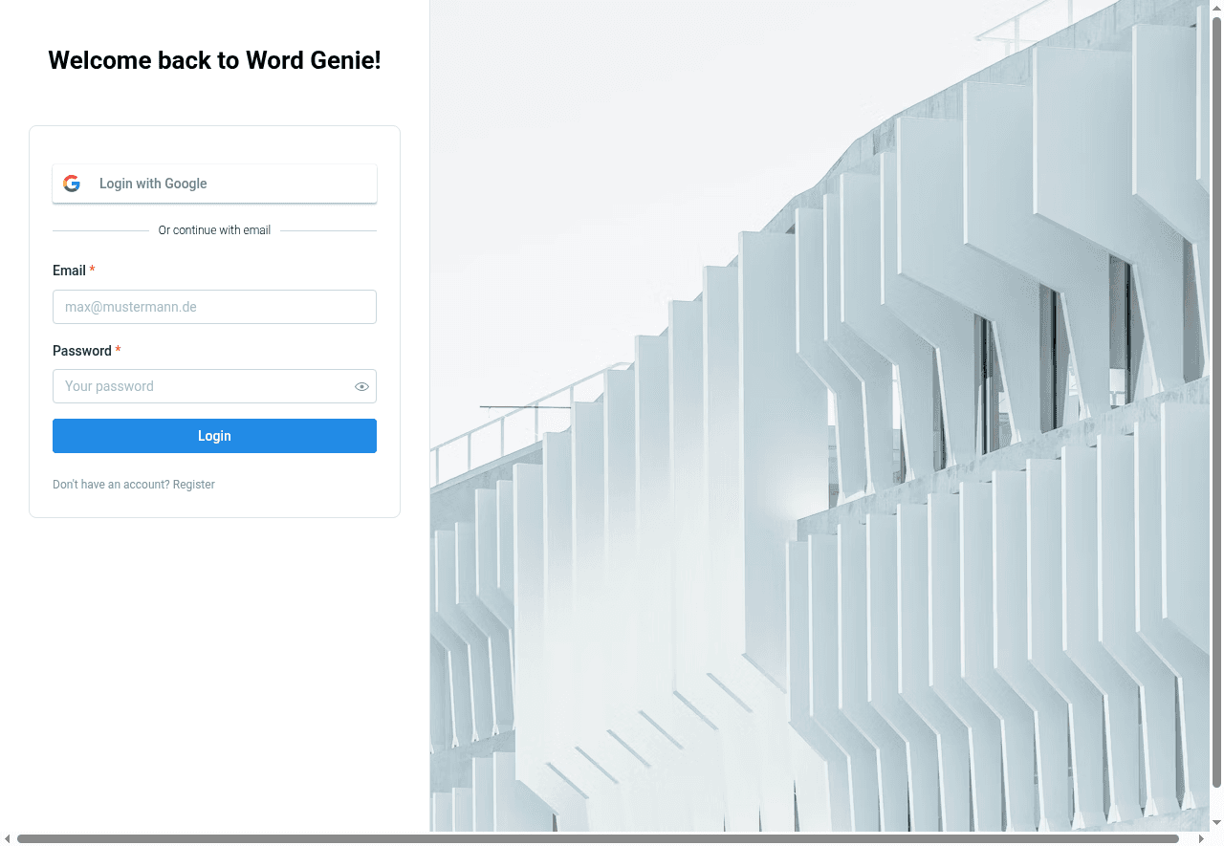
Task: Click the "Welcome back to Word Genie!" heading
Action: pyautogui.click(x=214, y=60)
